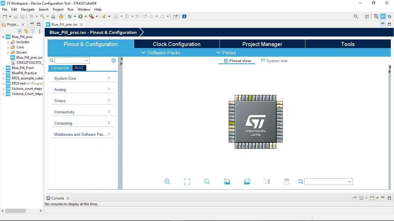Image resolution: width=394 pixels, height=221 pixels.
Task: Click the hammer Build icon
Action: [42, 17]
